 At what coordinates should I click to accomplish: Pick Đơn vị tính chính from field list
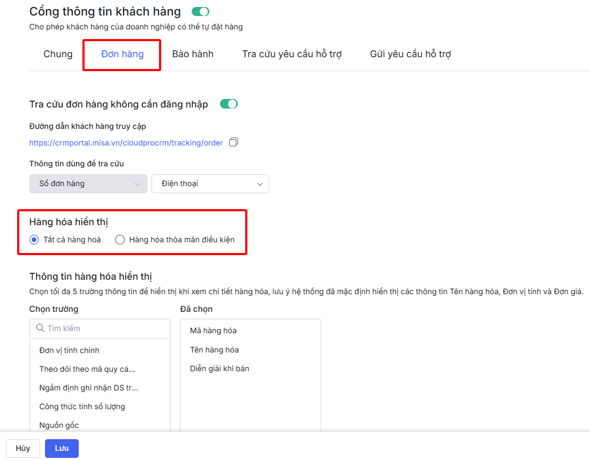(x=70, y=350)
